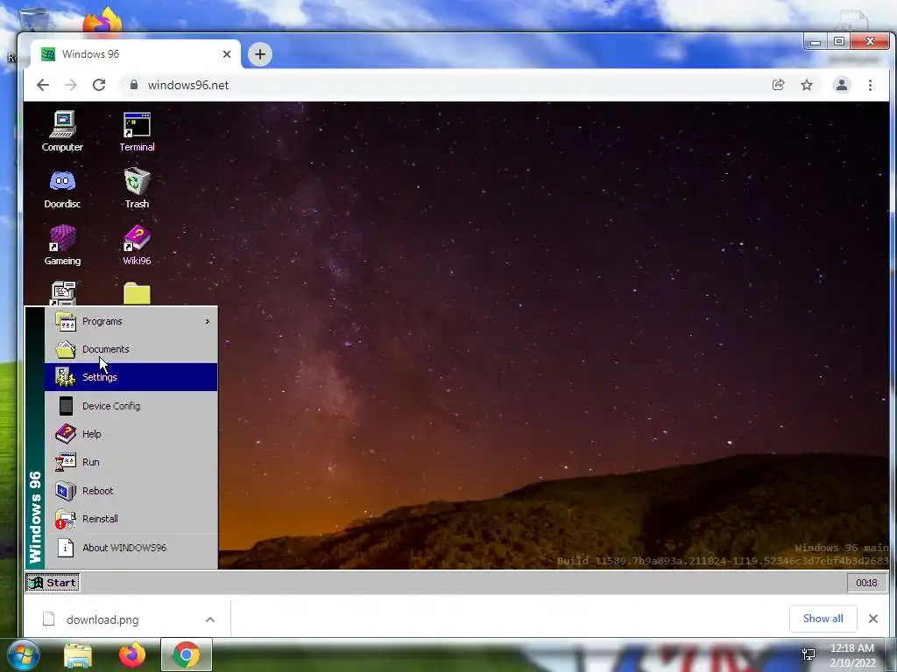897x672 pixels.
Task: Click the Device Config phone icon
Action: pos(66,406)
